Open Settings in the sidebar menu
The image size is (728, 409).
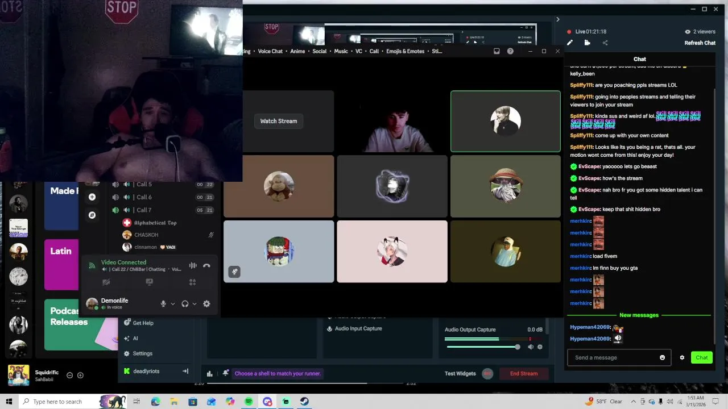[142, 353]
